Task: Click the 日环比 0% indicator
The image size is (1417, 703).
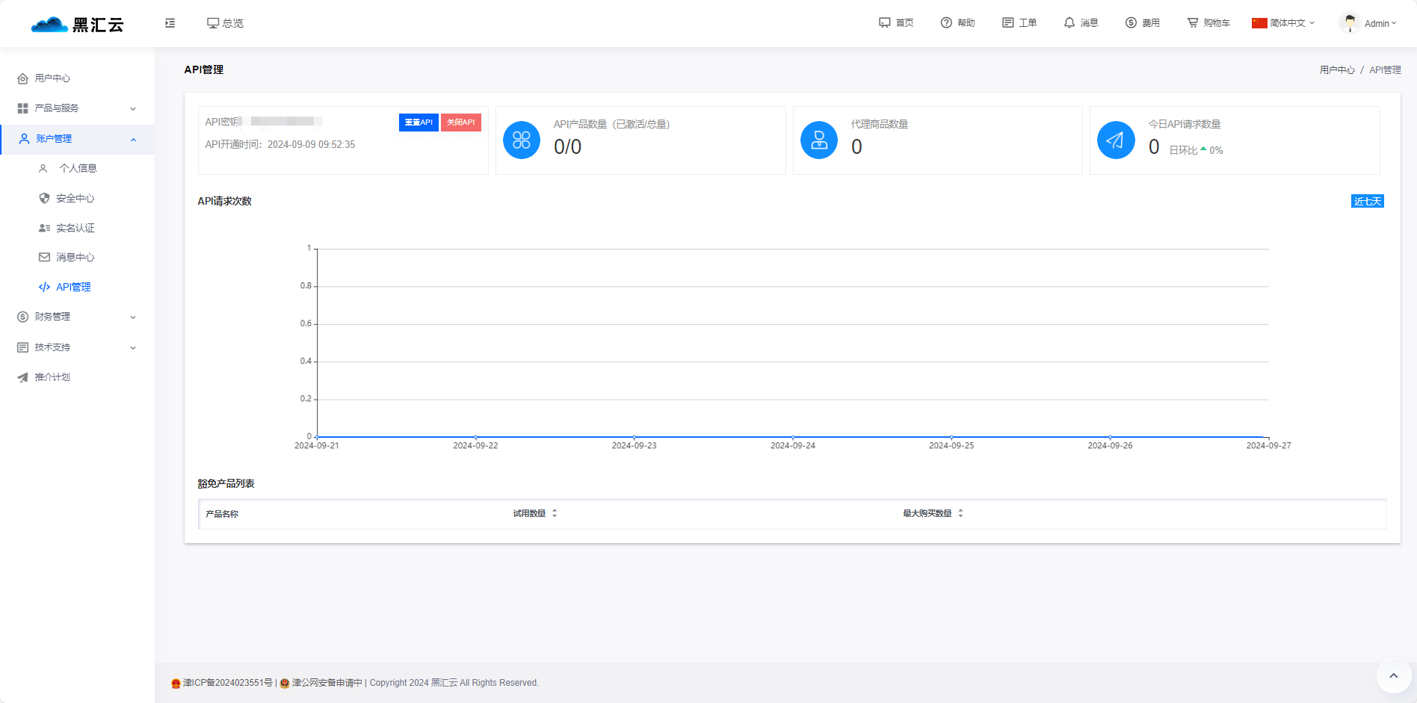Action: coord(1196,150)
